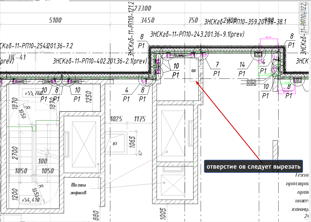Select the 1250 vertical dimension

coord(89,97)
